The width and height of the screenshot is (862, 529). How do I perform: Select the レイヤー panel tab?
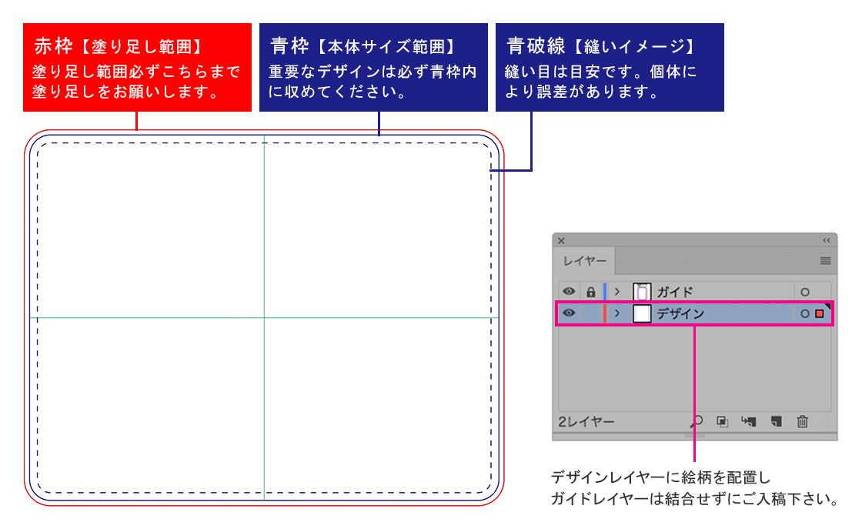coord(585,261)
